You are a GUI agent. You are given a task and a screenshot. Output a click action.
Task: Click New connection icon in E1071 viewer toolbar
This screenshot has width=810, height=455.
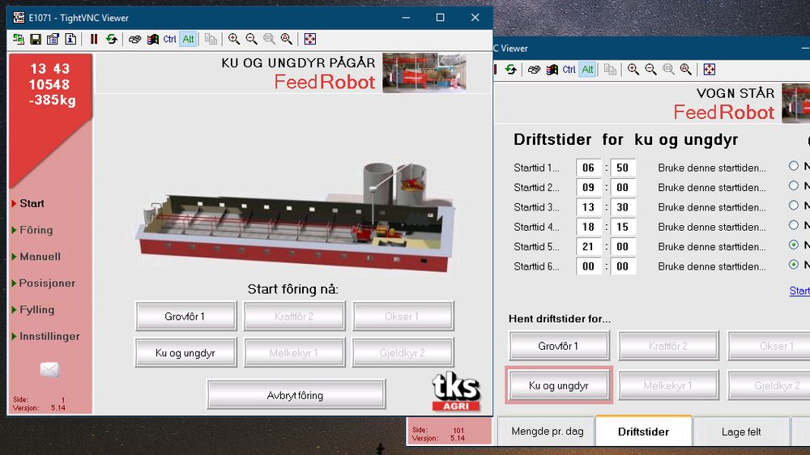tap(19, 39)
